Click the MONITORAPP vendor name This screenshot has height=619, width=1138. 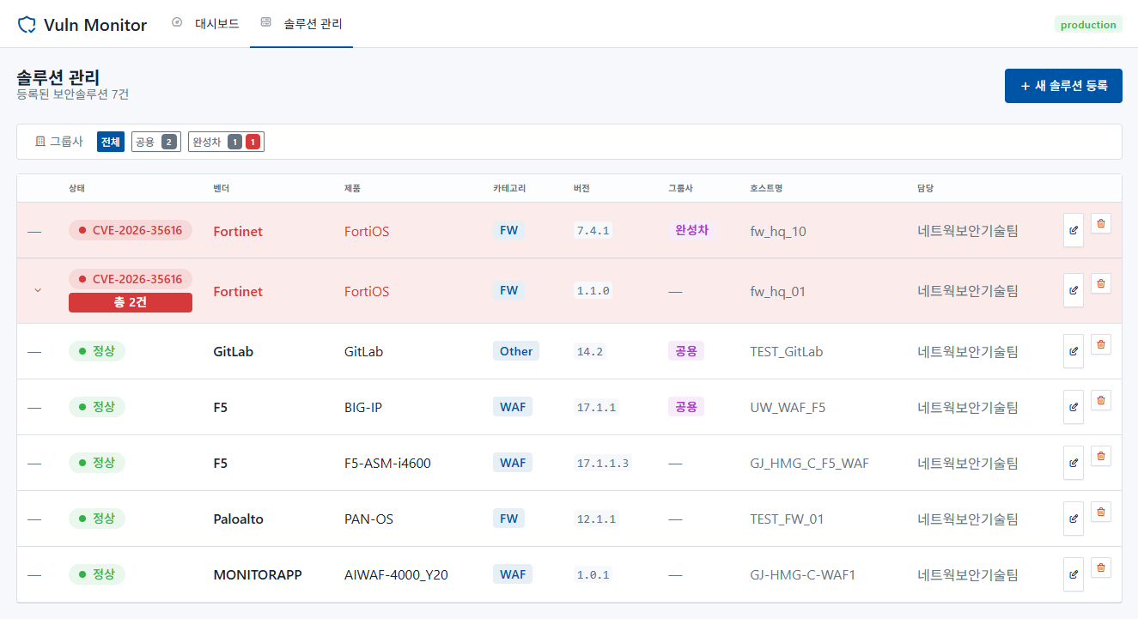pos(258,574)
